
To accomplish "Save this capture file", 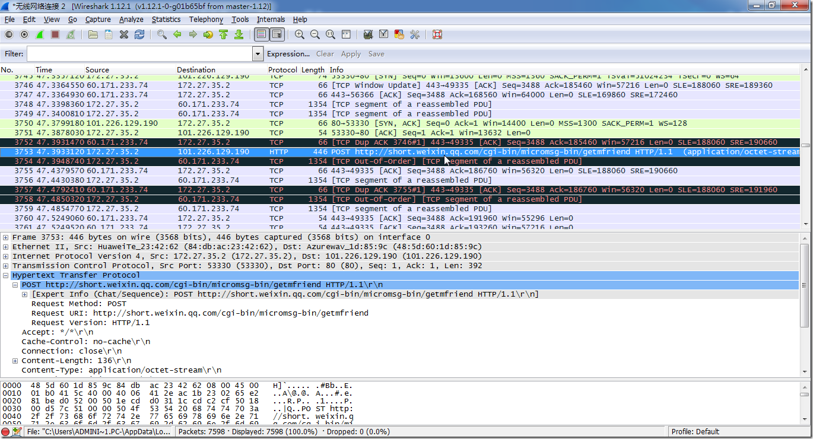I will tap(109, 34).
